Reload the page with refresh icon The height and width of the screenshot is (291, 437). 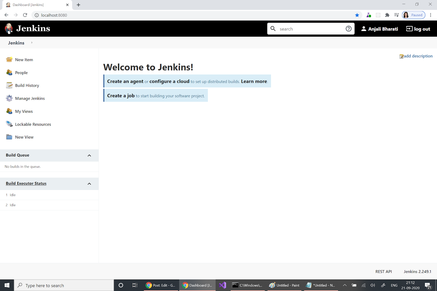coord(25,15)
